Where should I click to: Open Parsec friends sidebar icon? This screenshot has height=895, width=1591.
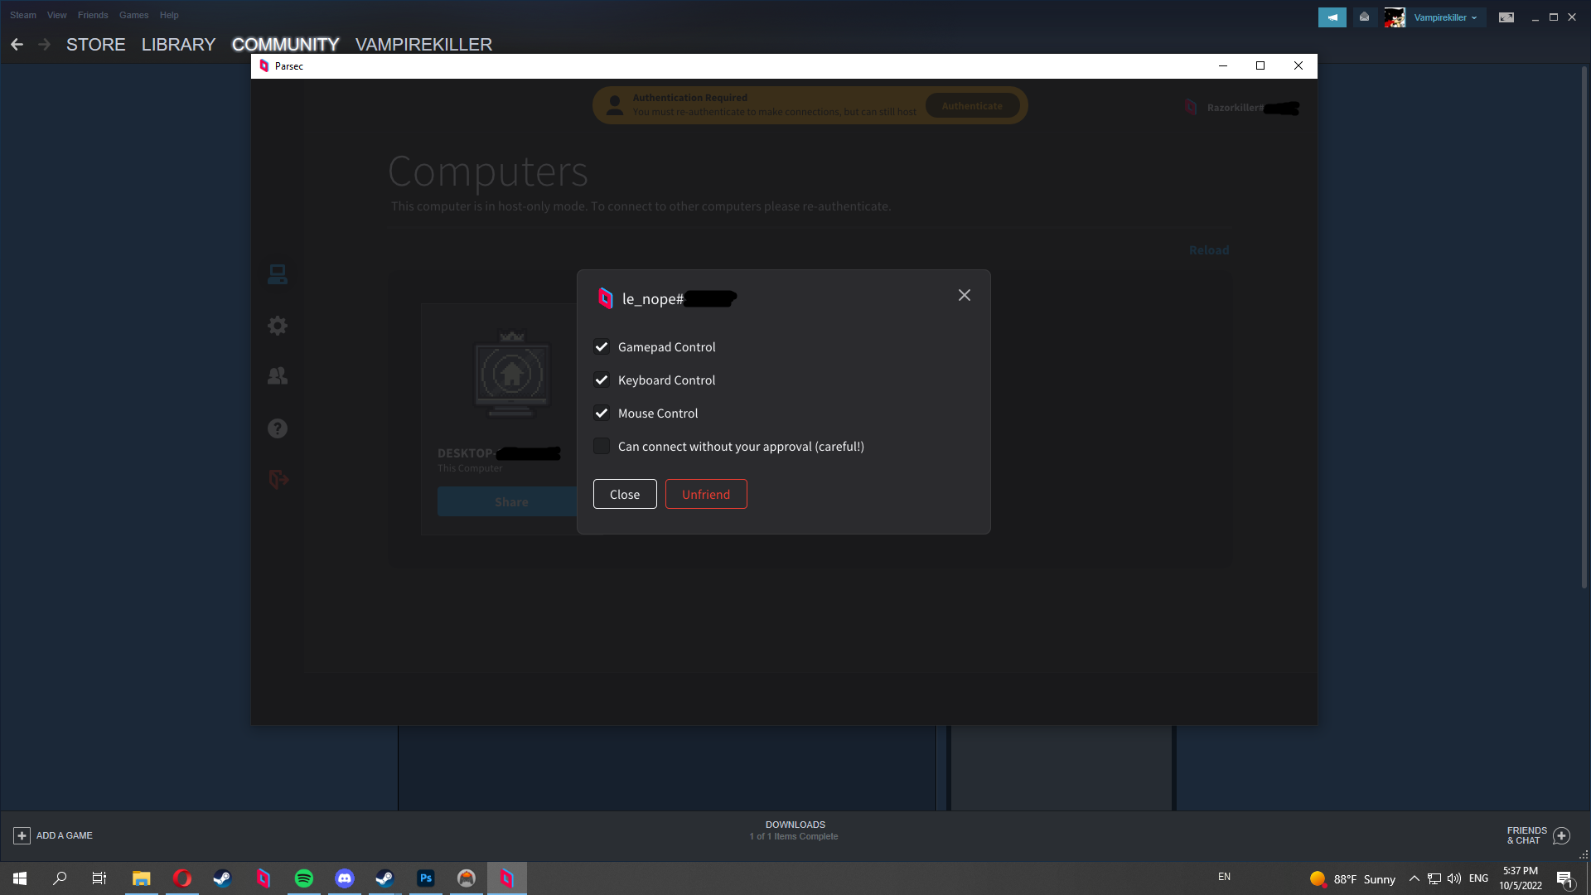tap(278, 376)
